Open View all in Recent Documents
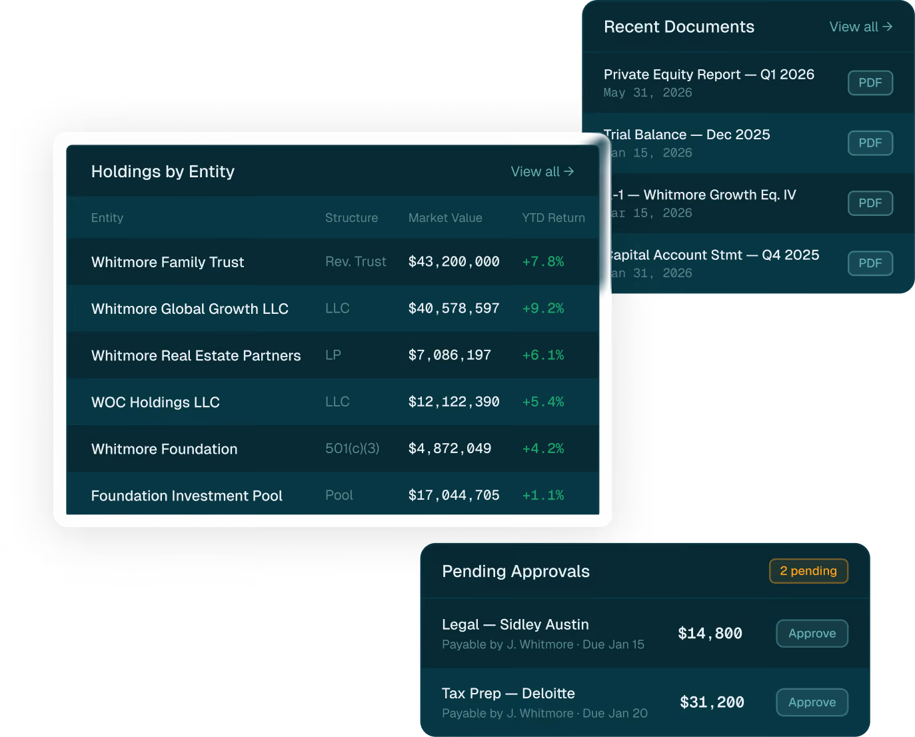 pyautogui.click(x=860, y=27)
